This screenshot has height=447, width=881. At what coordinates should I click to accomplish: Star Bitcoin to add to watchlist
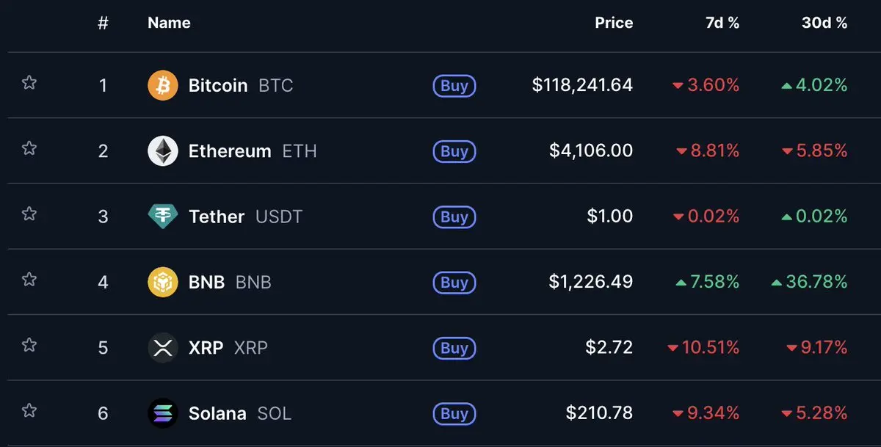(29, 83)
